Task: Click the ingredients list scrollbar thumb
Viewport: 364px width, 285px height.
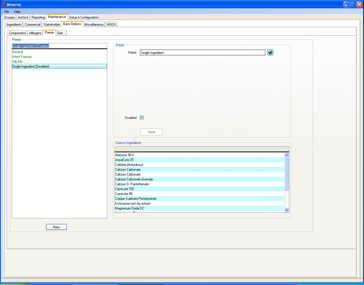Action: click(x=286, y=174)
